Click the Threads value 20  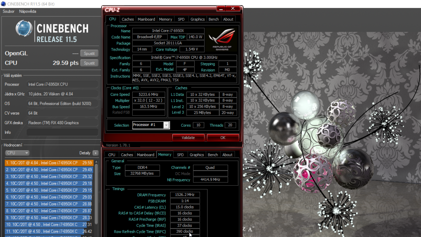click(x=230, y=125)
